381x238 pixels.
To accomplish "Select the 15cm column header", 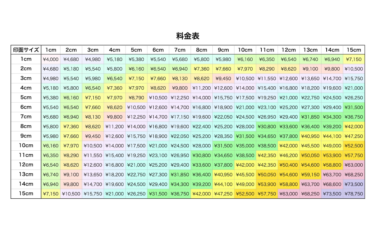I will 354,50.
